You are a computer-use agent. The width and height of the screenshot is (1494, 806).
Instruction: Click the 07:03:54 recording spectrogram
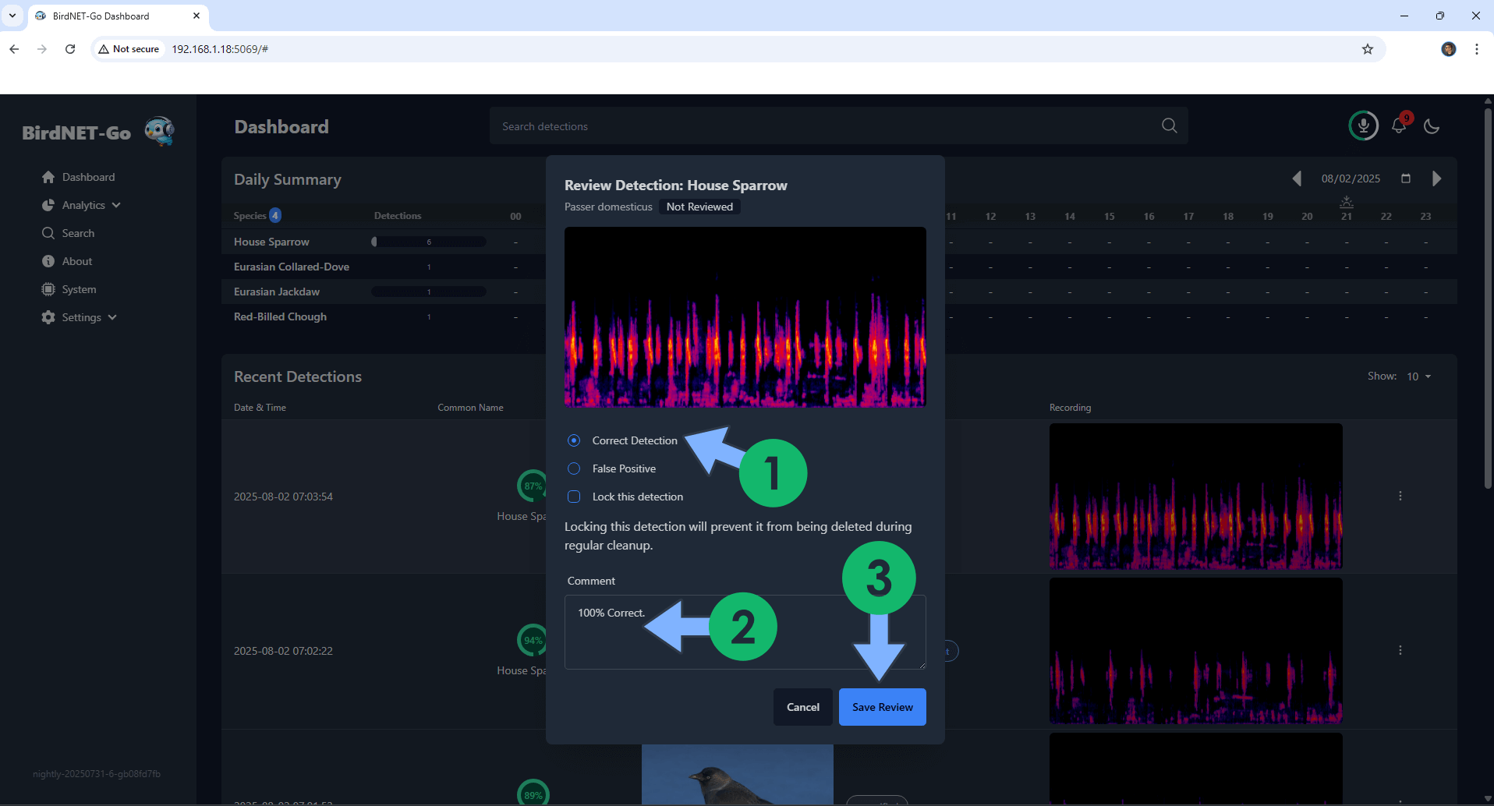click(1196, 496)
